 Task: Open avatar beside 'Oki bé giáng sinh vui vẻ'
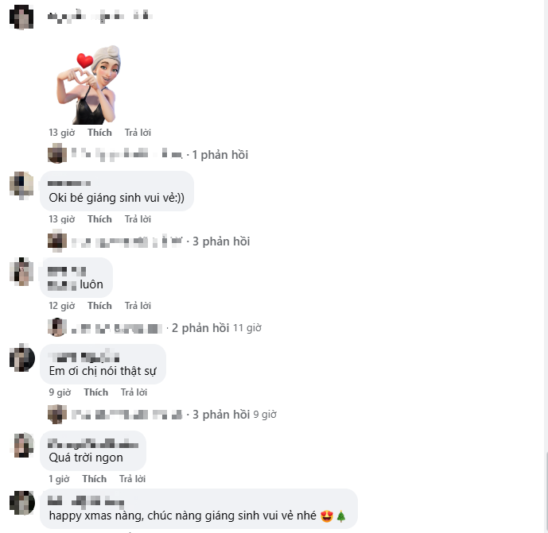[x=21, y=185]
